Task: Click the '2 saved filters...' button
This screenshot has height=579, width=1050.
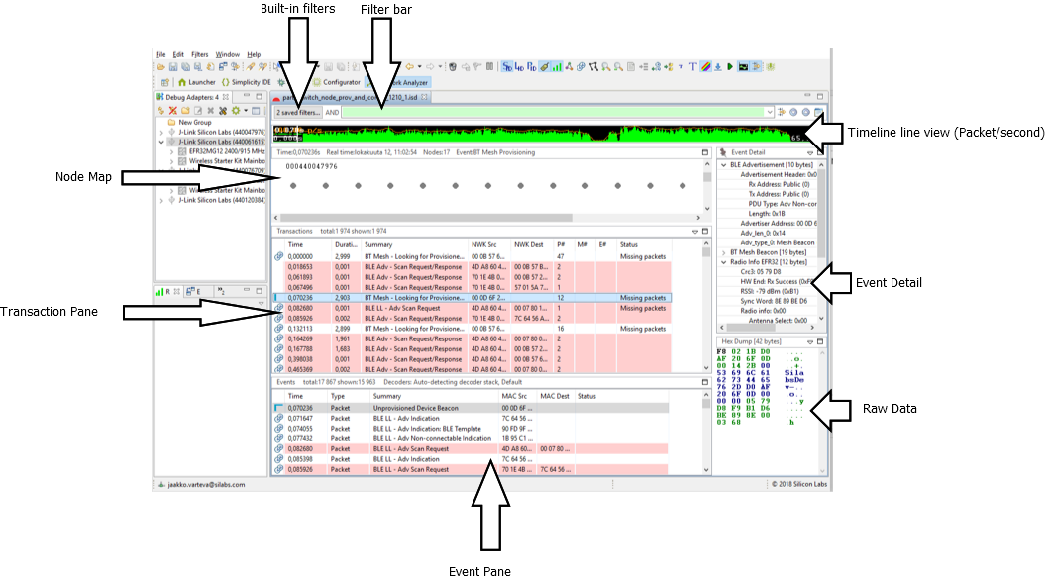Action: point(297,113)
